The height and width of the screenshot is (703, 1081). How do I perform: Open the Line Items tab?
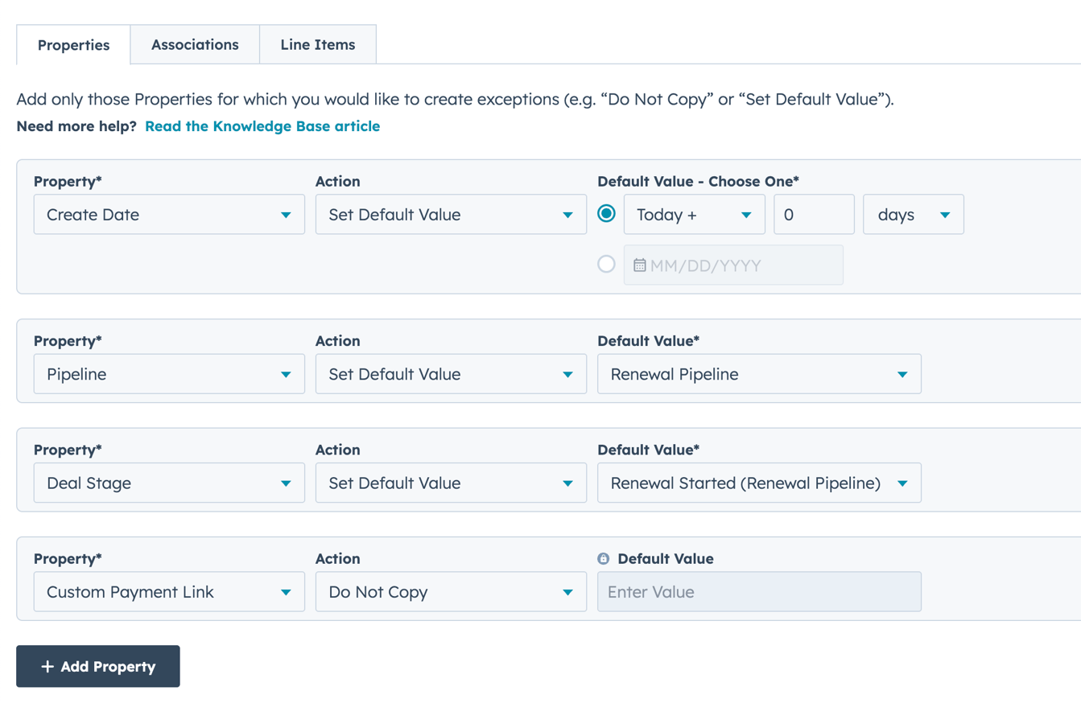click(x=317, y=45)
